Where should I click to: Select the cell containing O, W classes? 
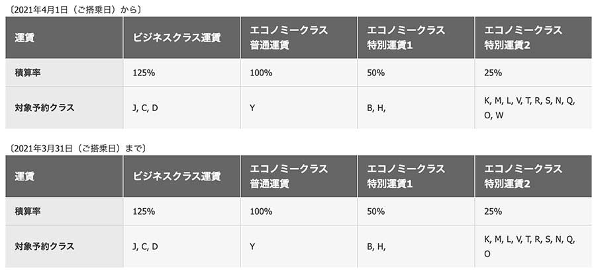pos(533,108)
